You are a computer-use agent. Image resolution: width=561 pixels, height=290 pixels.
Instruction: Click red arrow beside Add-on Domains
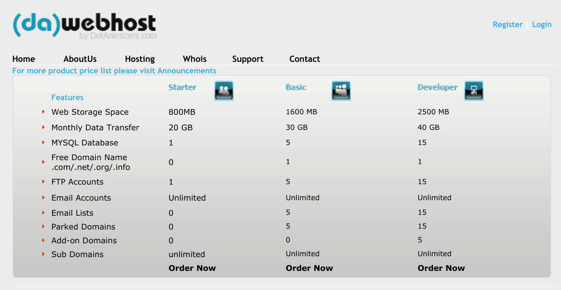44,240
